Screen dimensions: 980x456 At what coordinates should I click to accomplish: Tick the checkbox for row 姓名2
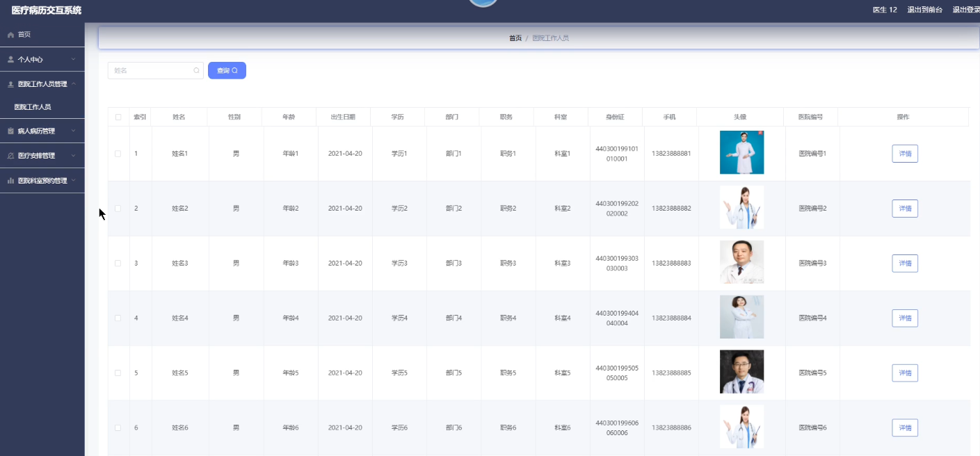[x=118, y=209]
